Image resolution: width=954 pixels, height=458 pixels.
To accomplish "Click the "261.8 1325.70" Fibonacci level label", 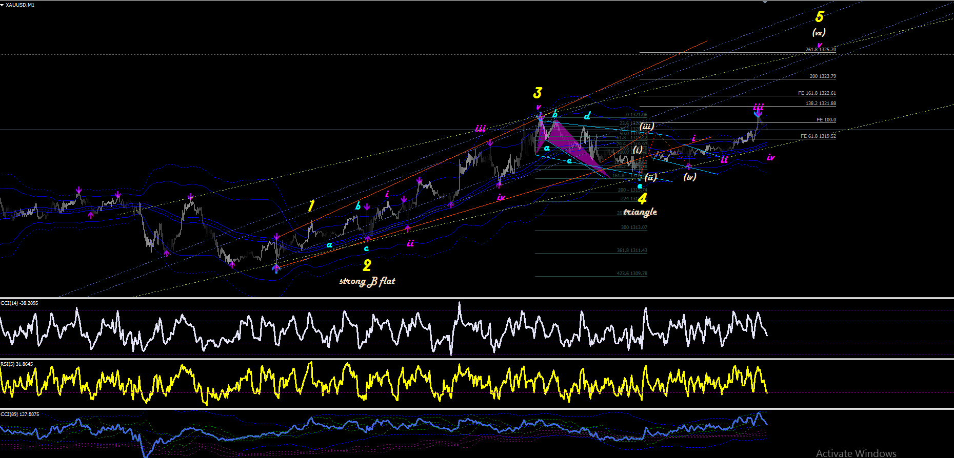I will (x=821, y=50).
